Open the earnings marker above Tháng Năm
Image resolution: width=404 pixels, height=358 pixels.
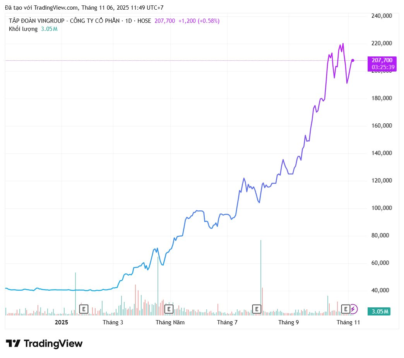169,309
